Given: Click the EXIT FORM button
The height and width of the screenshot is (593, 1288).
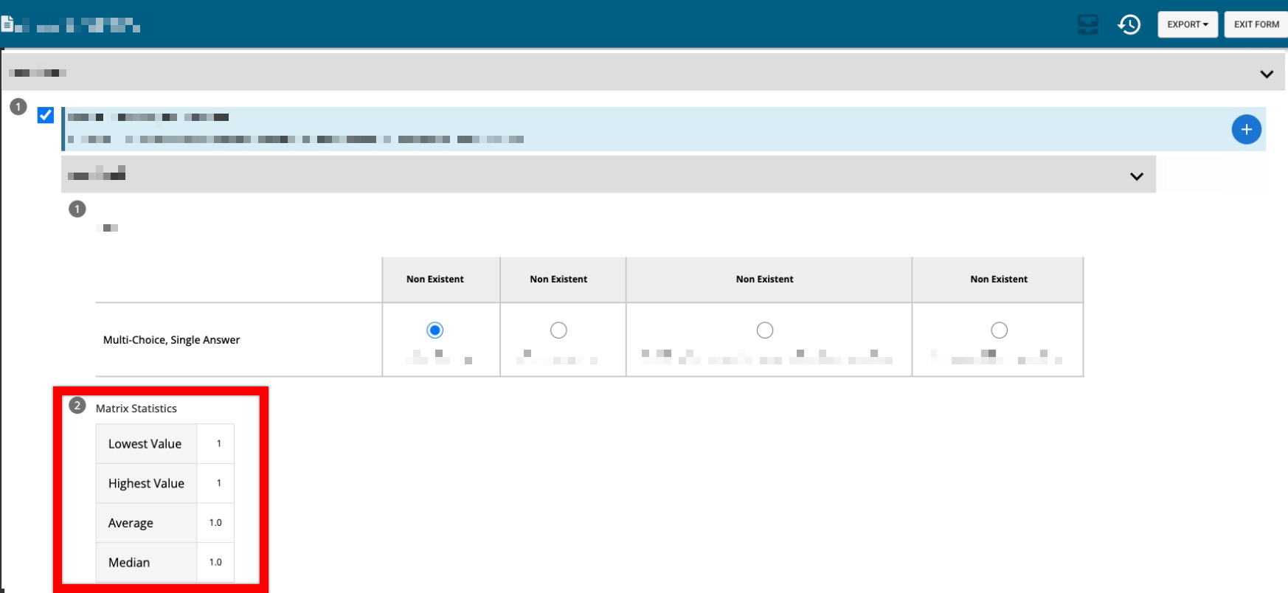Looking at the screenshot, I should click(x=1256, y=24).
